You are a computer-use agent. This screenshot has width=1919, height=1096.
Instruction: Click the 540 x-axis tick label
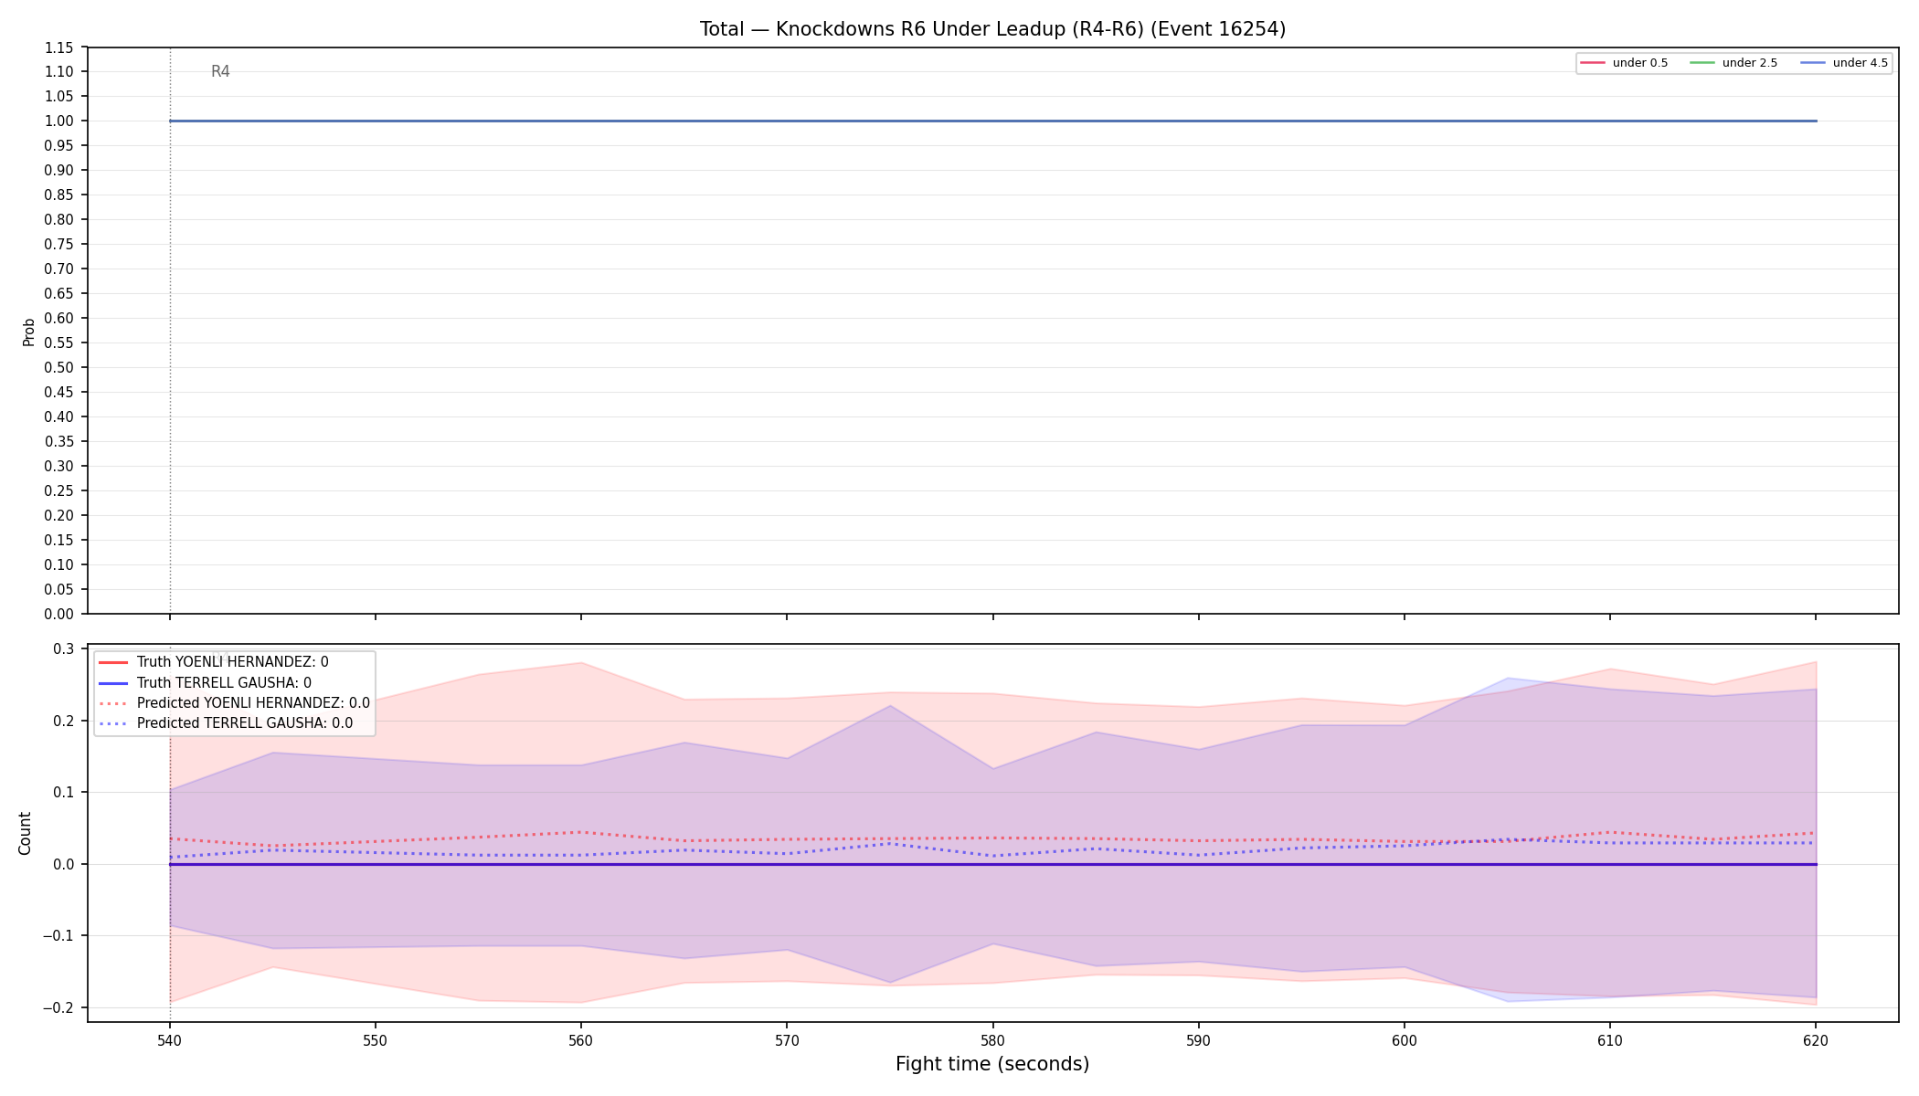[x=169, y=1039]
